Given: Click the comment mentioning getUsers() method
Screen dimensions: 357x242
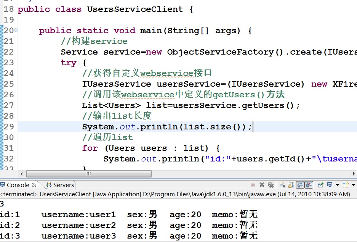Looking at the screenshot, I should [183, 95].
